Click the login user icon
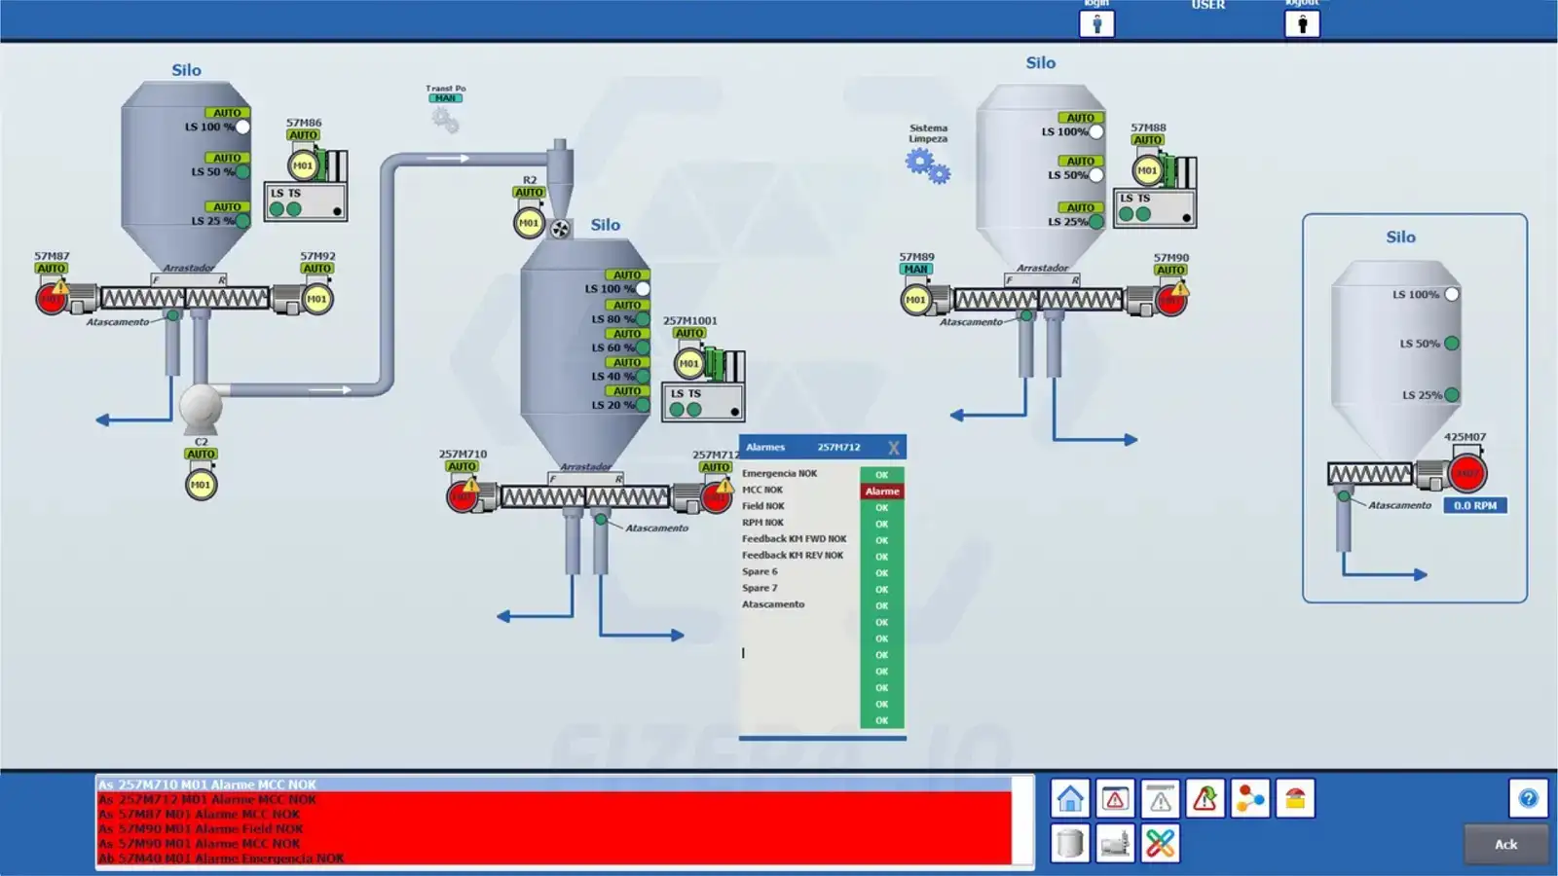 tap(1096, 24)
